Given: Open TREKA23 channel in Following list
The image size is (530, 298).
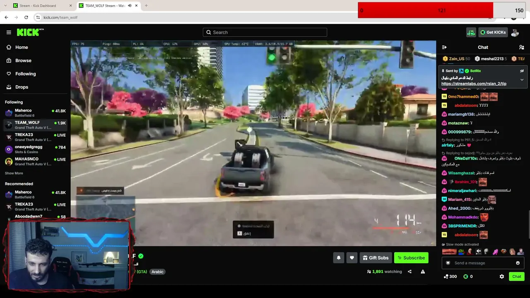Looking at the screenshot, I should 35,137.
